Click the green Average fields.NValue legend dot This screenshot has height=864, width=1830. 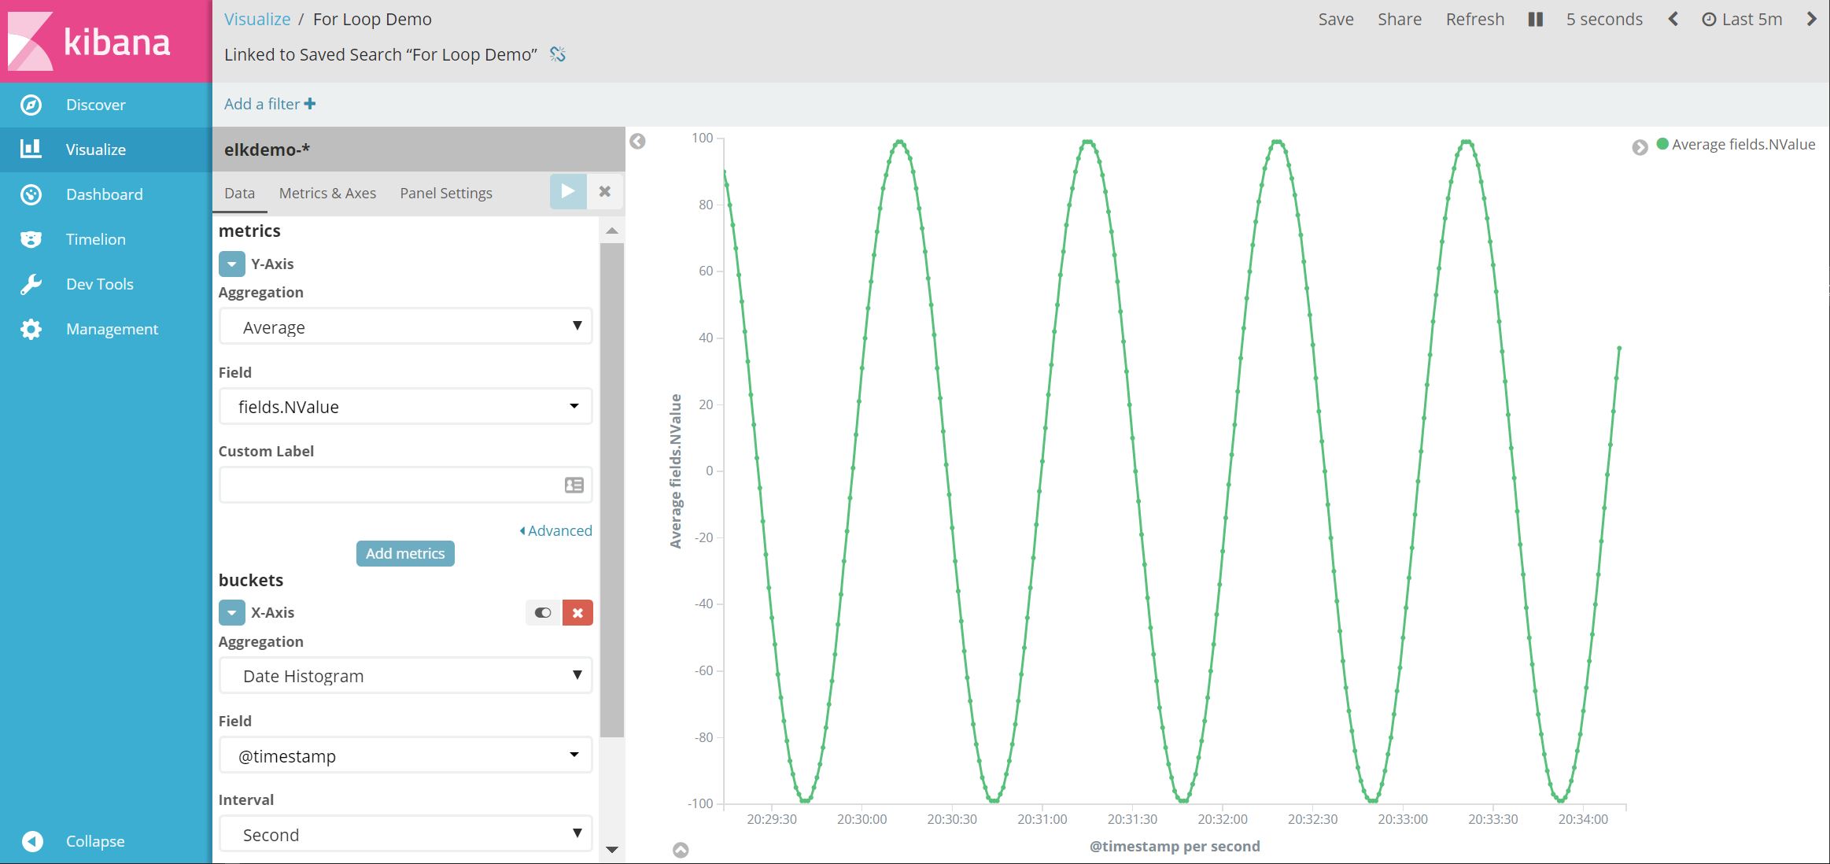[x=1662, y=144]
